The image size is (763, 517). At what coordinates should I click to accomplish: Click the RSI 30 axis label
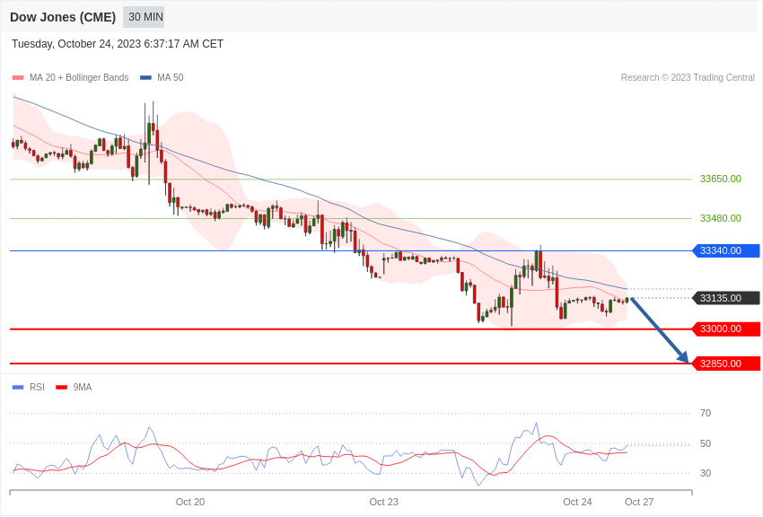click(706, 473)
